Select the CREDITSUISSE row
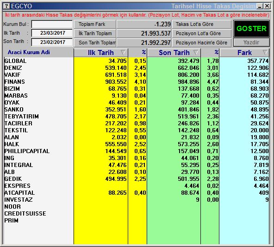Image resolution: width=274 pixels, height=247 pixels. coord(136,213)
